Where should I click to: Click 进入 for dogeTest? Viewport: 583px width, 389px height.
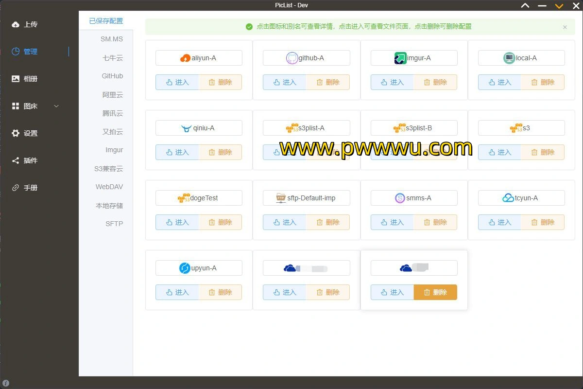[177, 222]
